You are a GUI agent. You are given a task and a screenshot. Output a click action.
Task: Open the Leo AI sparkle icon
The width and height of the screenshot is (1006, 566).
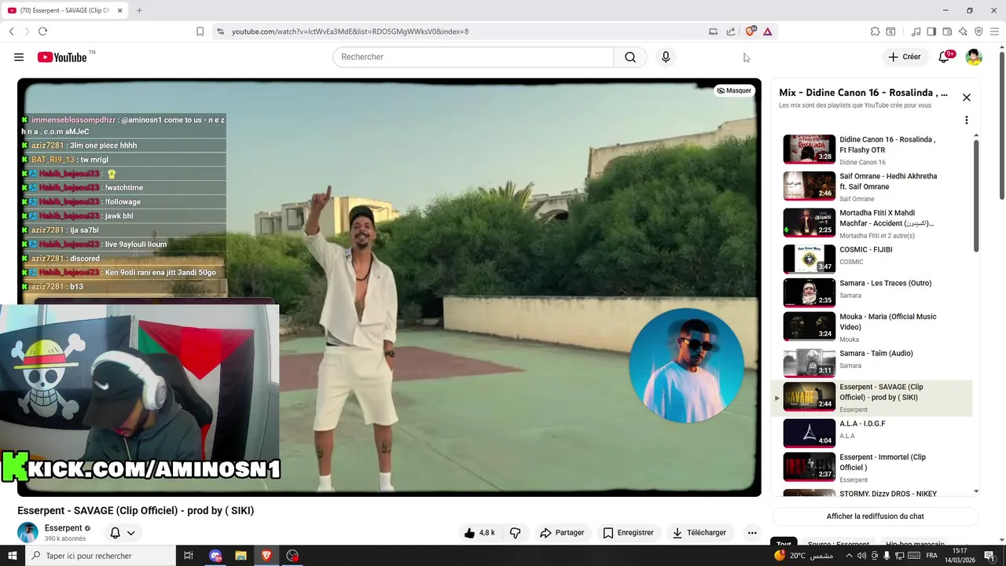click(x=963, y=31)
